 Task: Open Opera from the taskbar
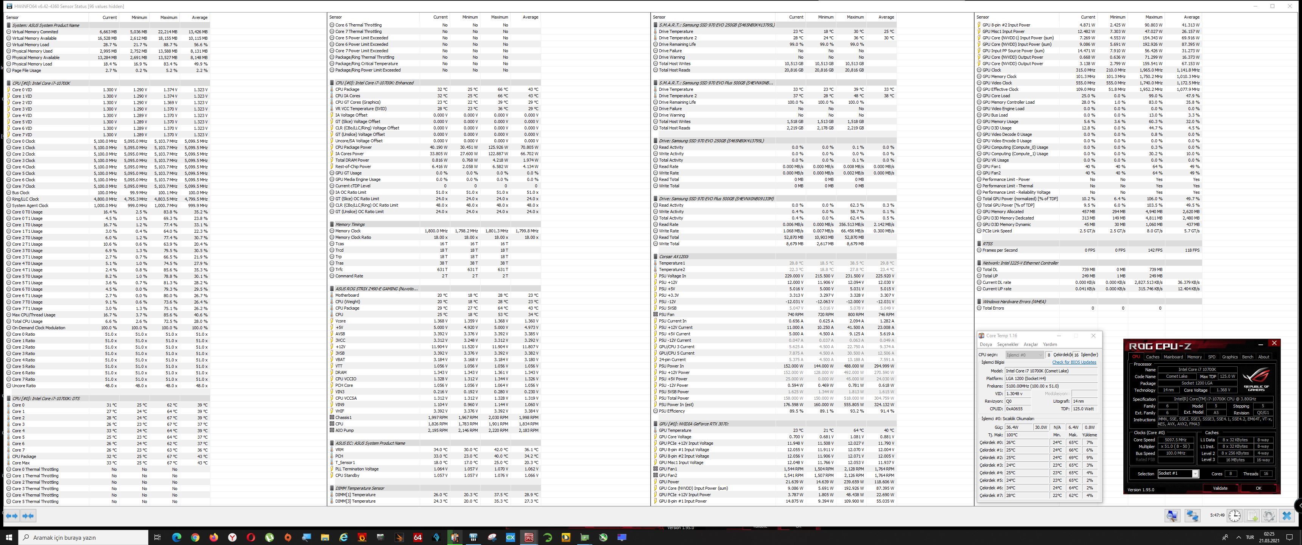[x=251, y=537]
